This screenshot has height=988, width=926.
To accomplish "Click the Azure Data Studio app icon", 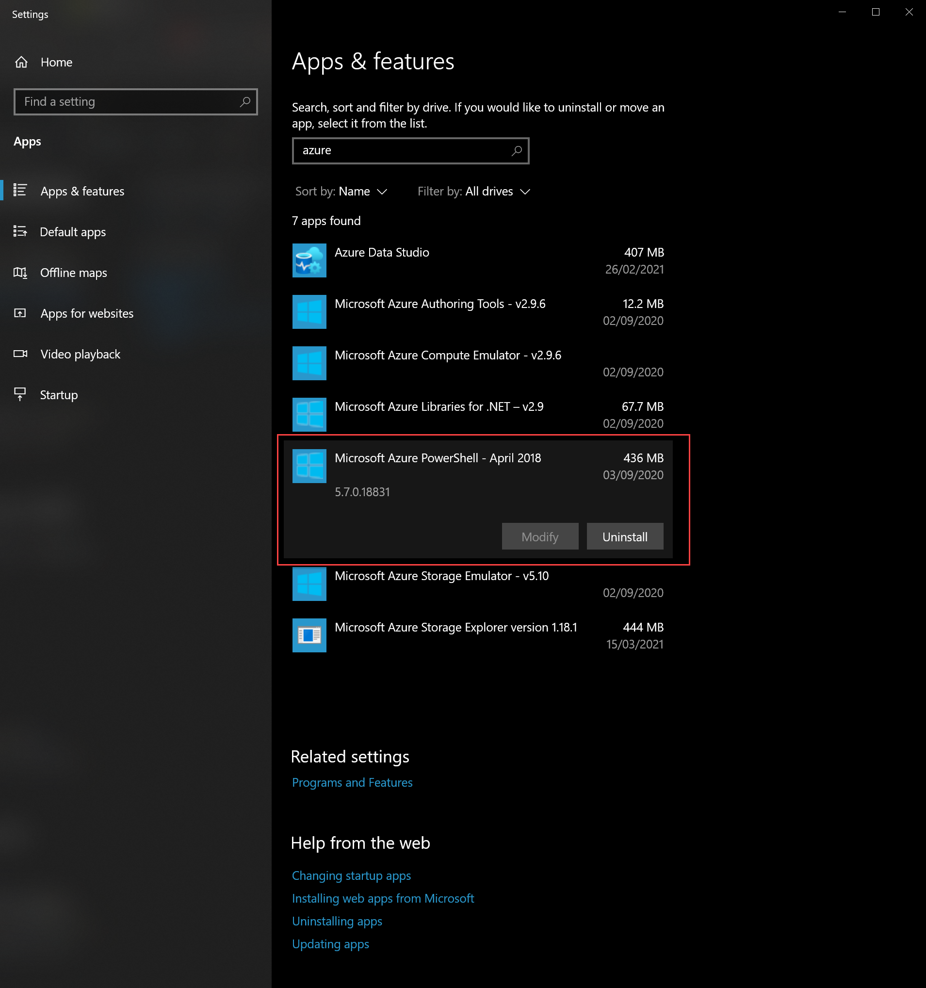I will (309, 260).
